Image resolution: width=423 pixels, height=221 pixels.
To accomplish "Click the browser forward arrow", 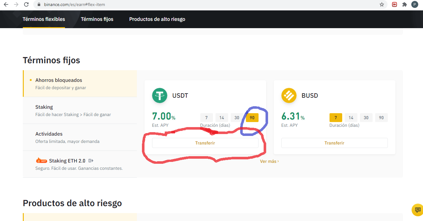I will 16,4.
